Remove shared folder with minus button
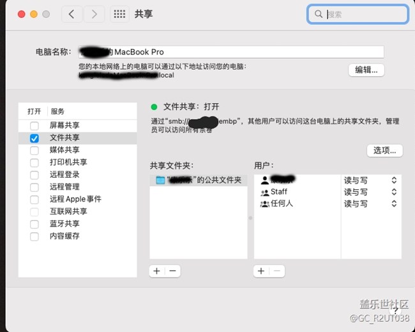The width and height of the screenshot is (415, 332). point(172,271)
